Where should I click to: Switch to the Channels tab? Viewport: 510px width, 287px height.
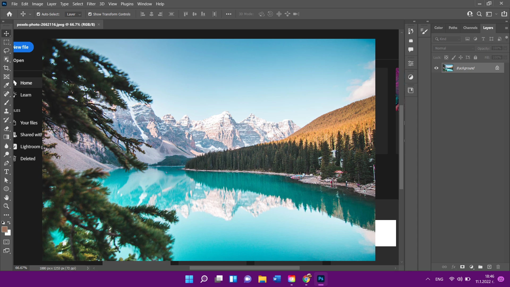(470, 28)
